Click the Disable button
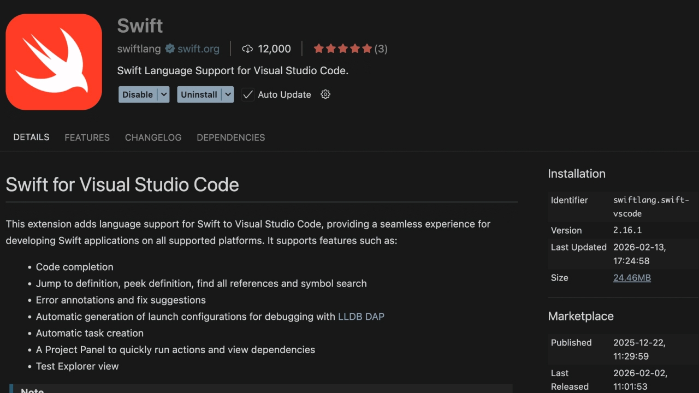699x393 pixels. [137, 94]
